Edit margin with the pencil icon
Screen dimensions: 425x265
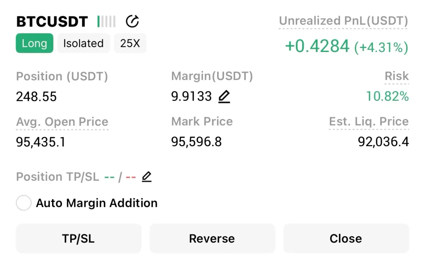[224, 97]
